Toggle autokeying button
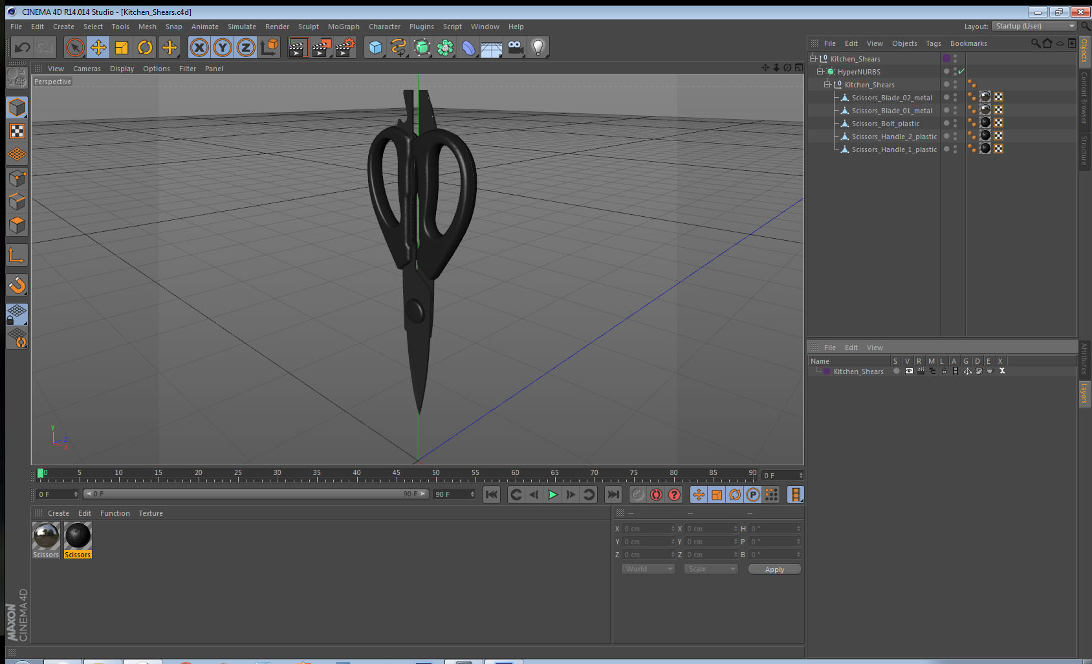1092x664 pixels. [656, 494]
